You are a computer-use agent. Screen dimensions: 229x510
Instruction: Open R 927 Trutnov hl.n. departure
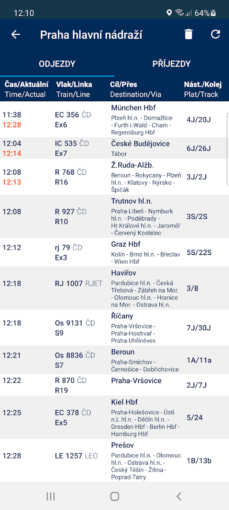point(114,216)
